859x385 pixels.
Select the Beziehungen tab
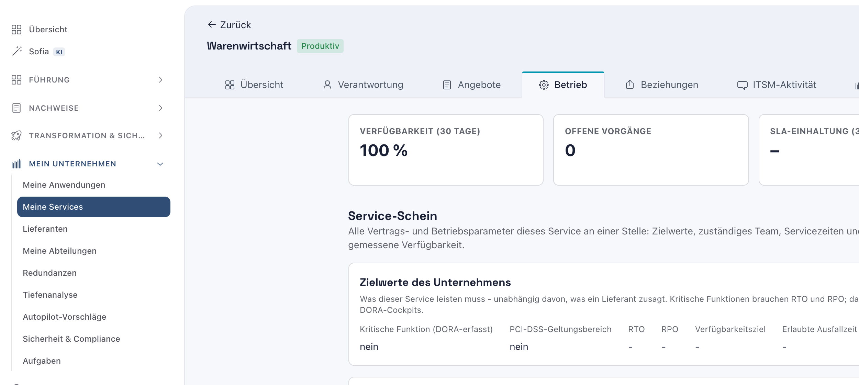[x=662, y=85]
